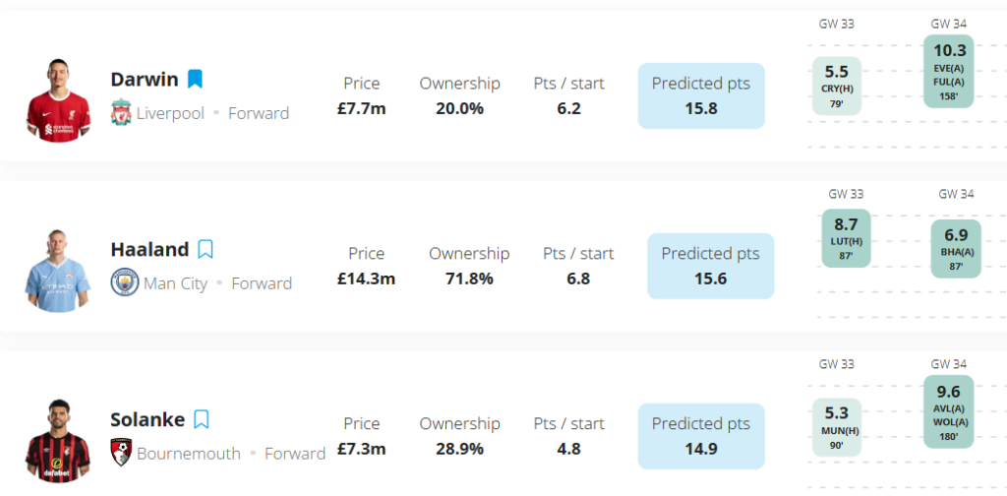Click the Liverpool club crest icon

click(121, 112)
